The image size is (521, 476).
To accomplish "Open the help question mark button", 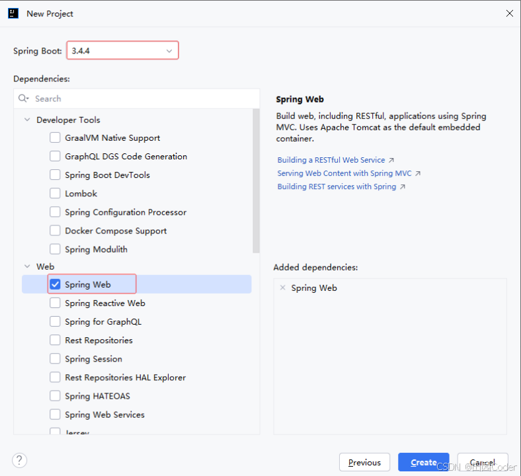I will [20, 460].
